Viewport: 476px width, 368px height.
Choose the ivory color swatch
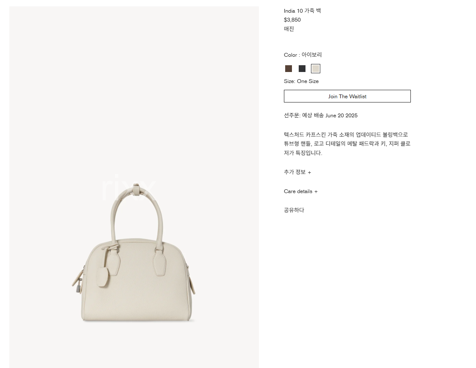pos(316,69)
